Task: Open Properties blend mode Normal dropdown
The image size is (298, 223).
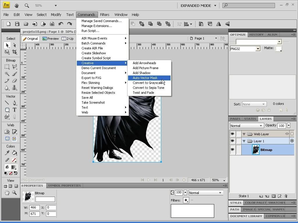Action: click(x=206, y=193)
